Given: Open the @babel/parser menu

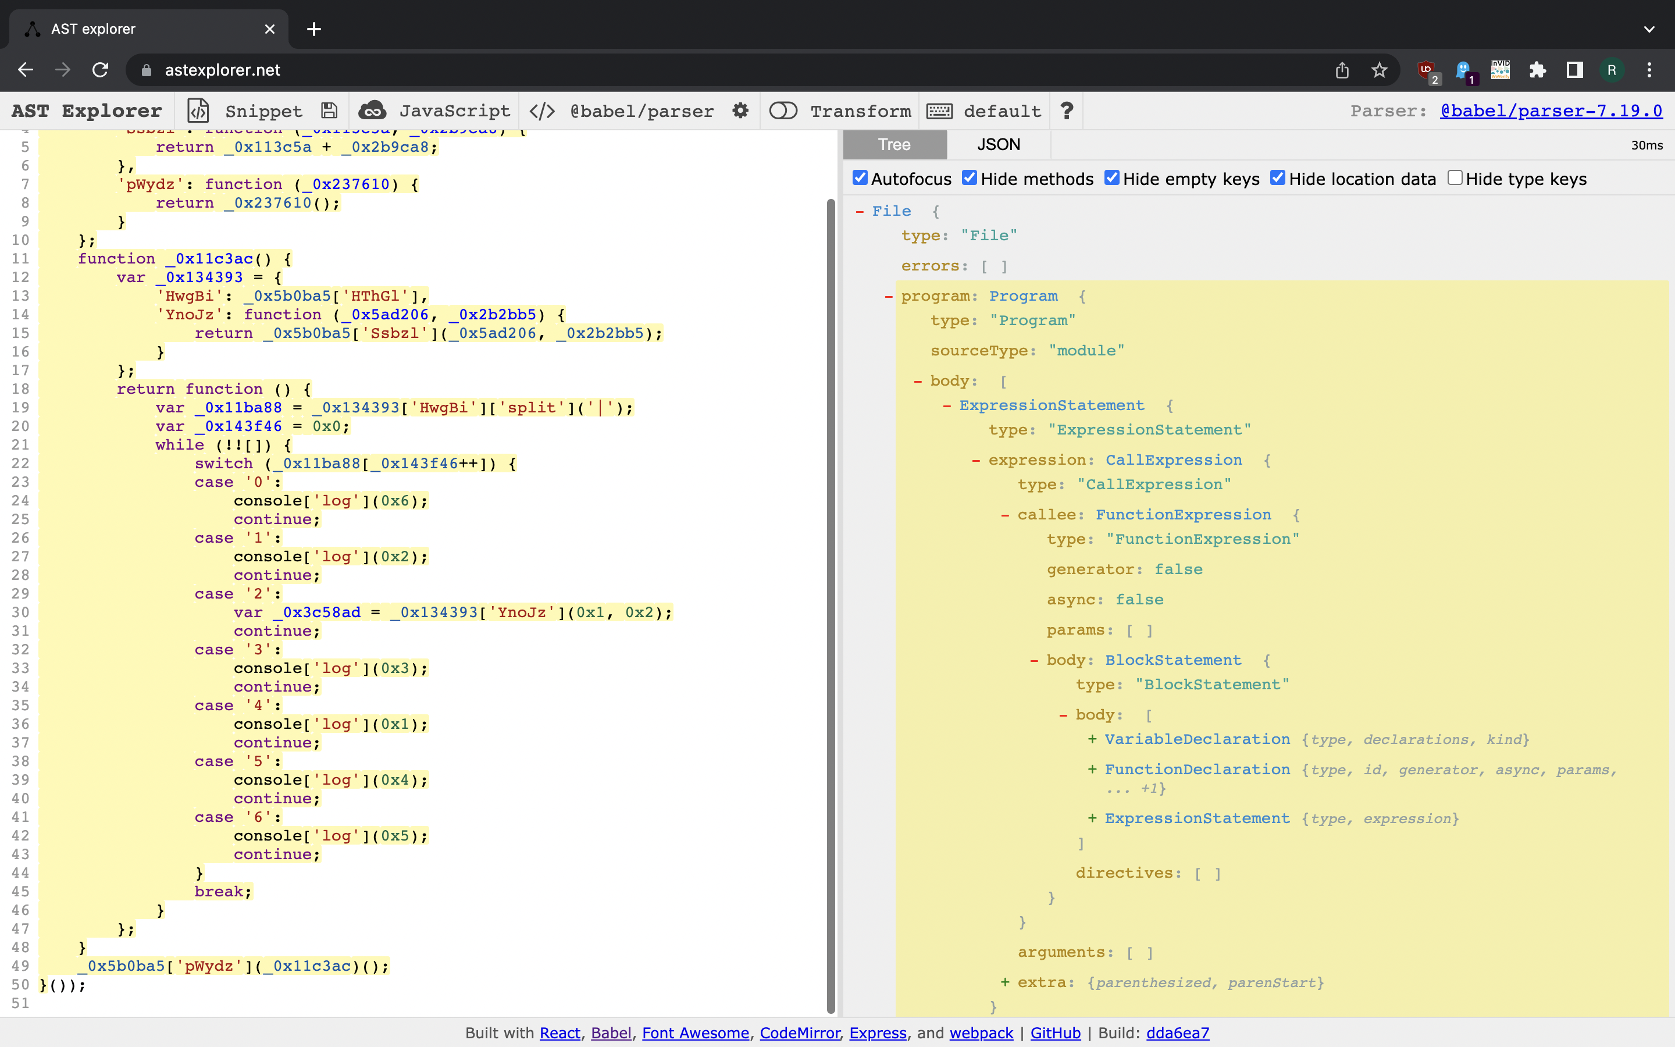Looking at the screenshot, I should click(642, 111).
